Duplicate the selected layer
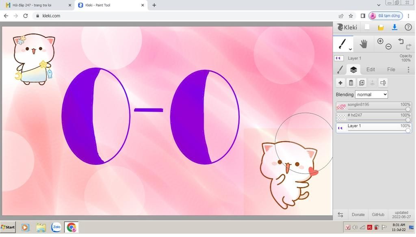This screenshot has width=416, height=237. (362, 83)
